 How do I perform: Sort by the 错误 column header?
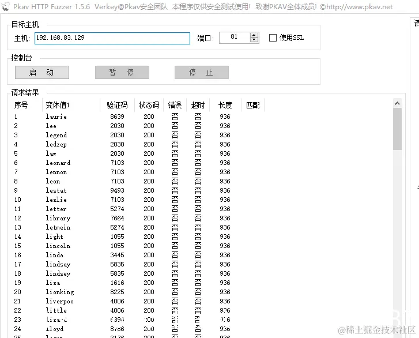coord(175,105)
